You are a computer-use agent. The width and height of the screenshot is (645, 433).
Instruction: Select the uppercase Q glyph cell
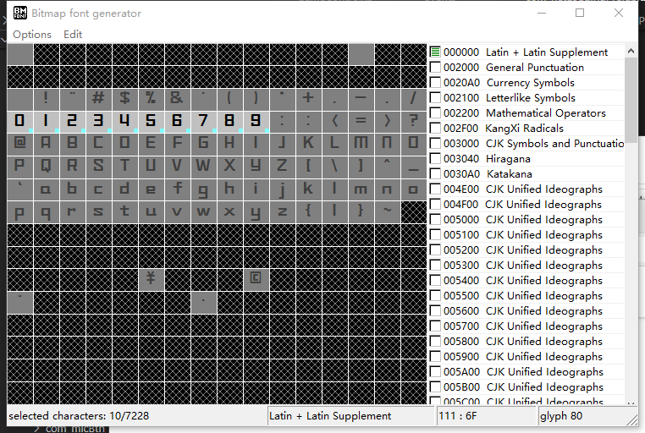pyautogui.click(x=46, y=167)
